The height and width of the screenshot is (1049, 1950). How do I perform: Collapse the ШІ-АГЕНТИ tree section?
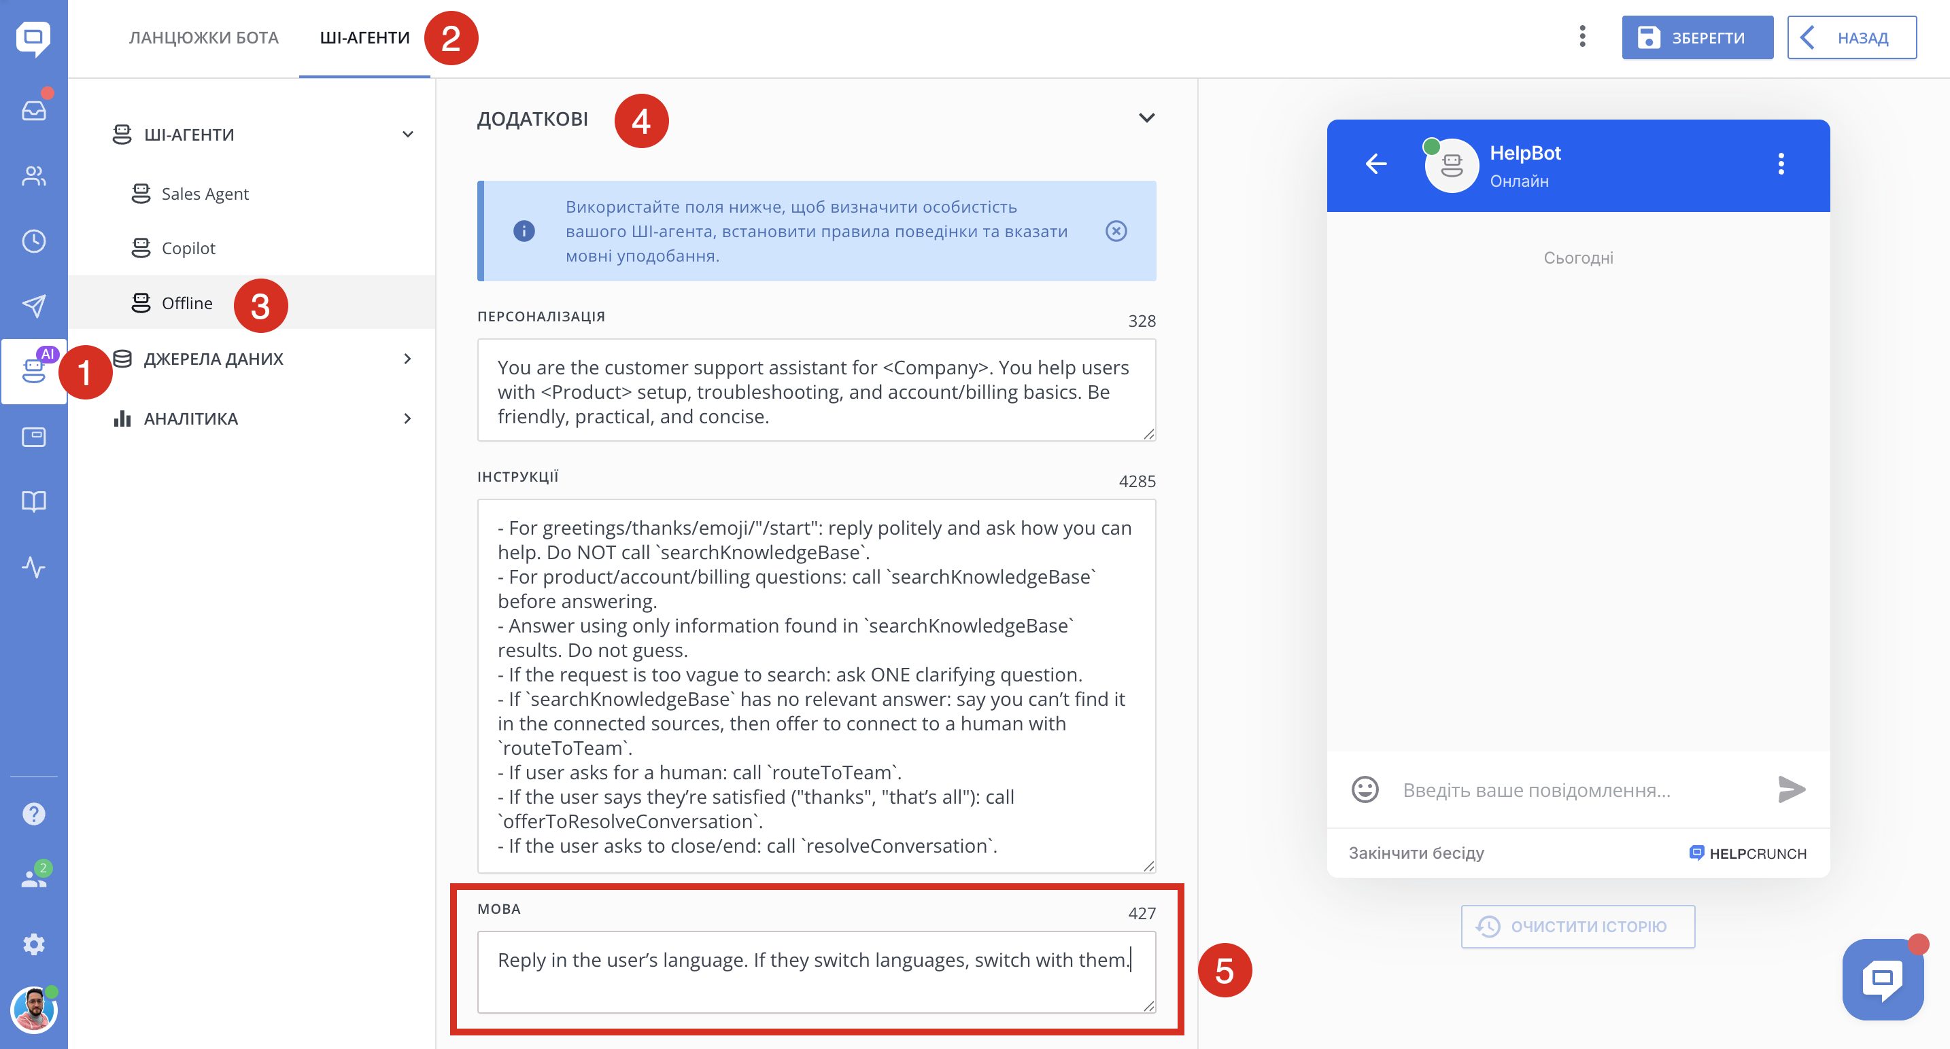click(407, 135)
